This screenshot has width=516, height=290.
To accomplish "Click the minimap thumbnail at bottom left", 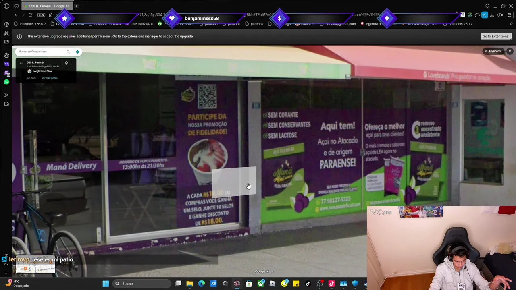I will point(35,265).
